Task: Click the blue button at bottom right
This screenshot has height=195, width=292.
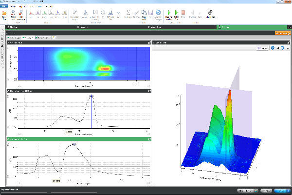Action: [282, 191]
